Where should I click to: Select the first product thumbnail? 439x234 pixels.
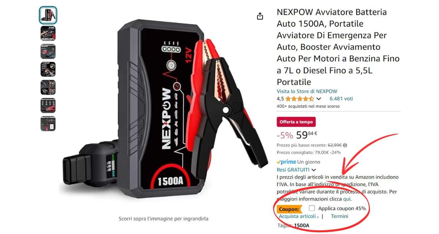(48, 15)
